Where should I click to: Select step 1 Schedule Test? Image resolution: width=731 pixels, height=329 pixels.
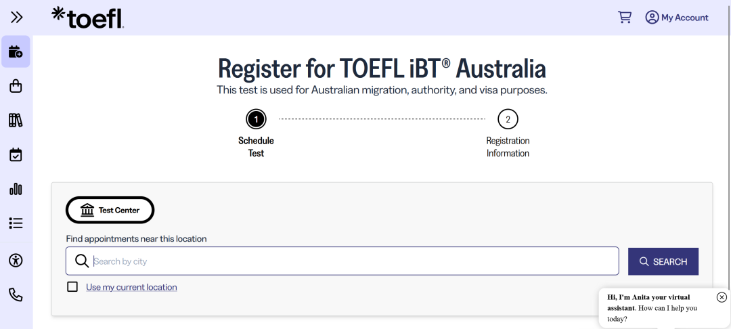tap(257, 120)
